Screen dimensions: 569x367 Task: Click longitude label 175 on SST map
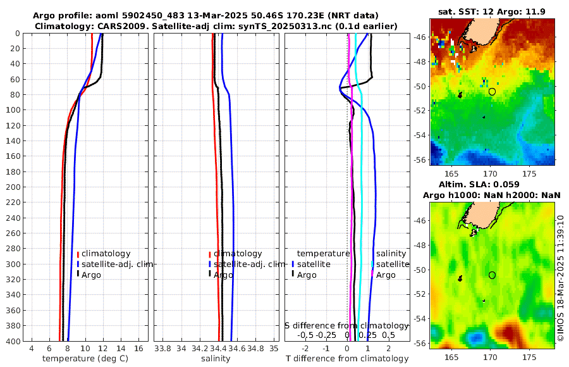[529, 173]
